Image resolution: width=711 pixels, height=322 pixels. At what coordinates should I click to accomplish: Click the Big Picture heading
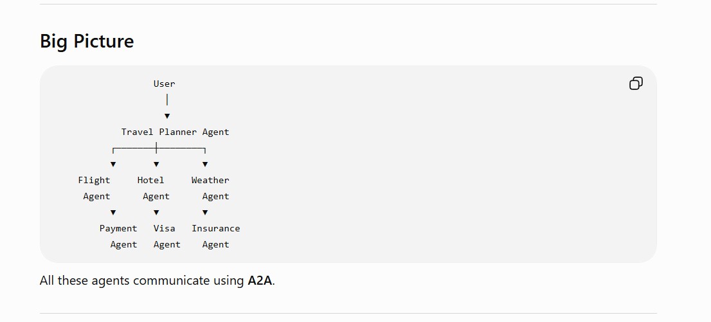[87, 41]
